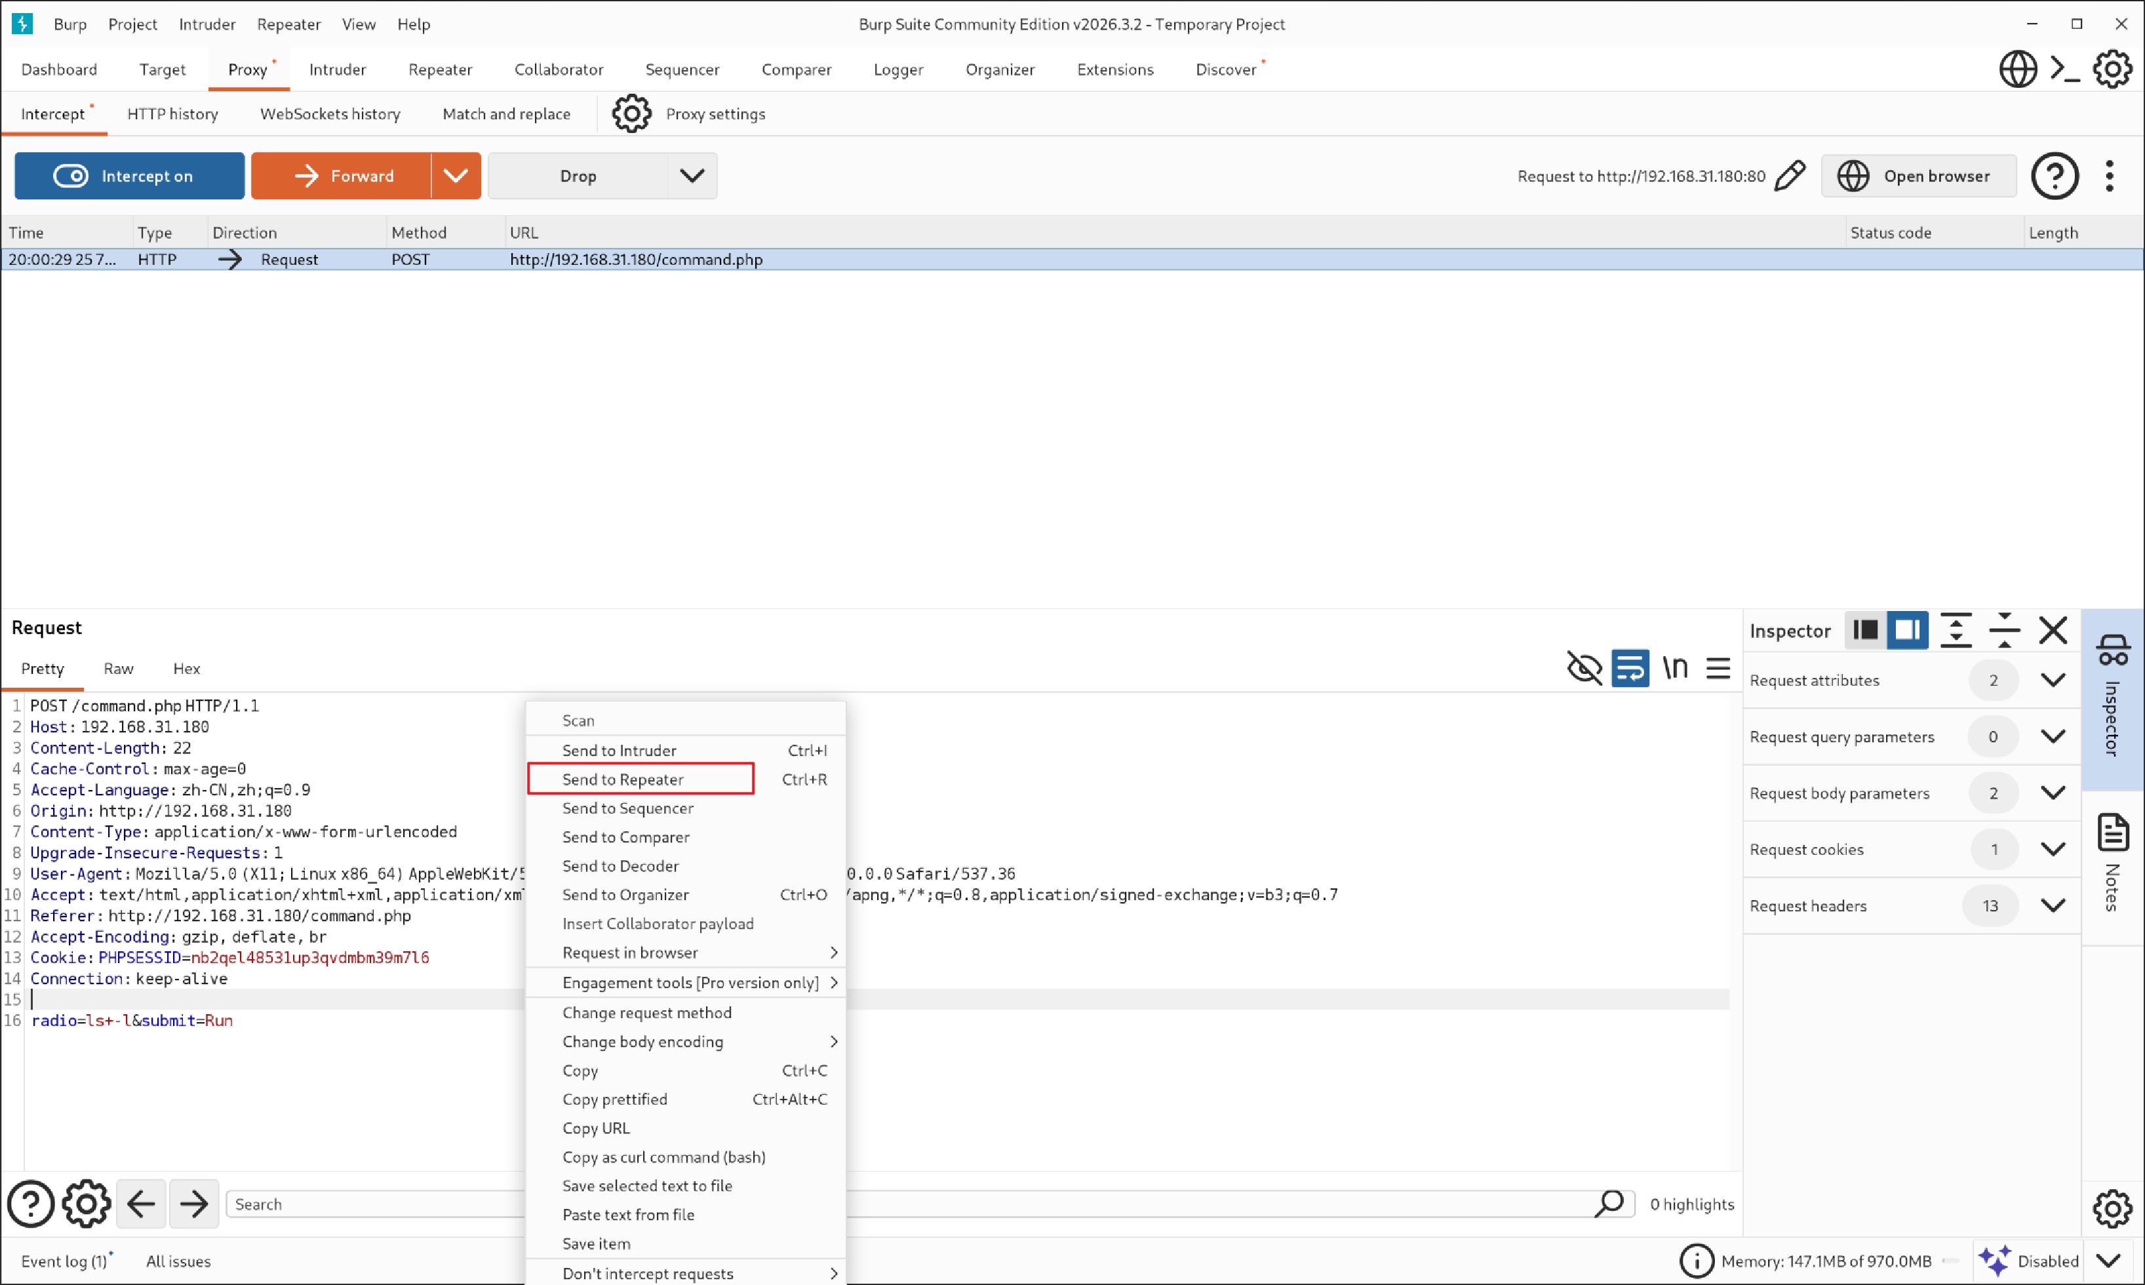Open Forward button dropdown arrow
Viewport: 2145px width, 1285px height.
[x=456, y=176]
